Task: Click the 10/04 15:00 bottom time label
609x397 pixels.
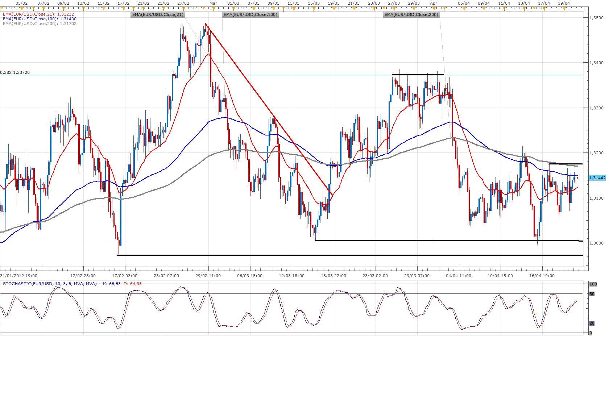Action: 500,276
